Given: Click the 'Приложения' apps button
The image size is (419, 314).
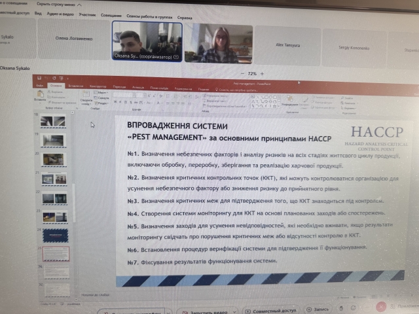Looking at the screenshot, I should (405, 306).
